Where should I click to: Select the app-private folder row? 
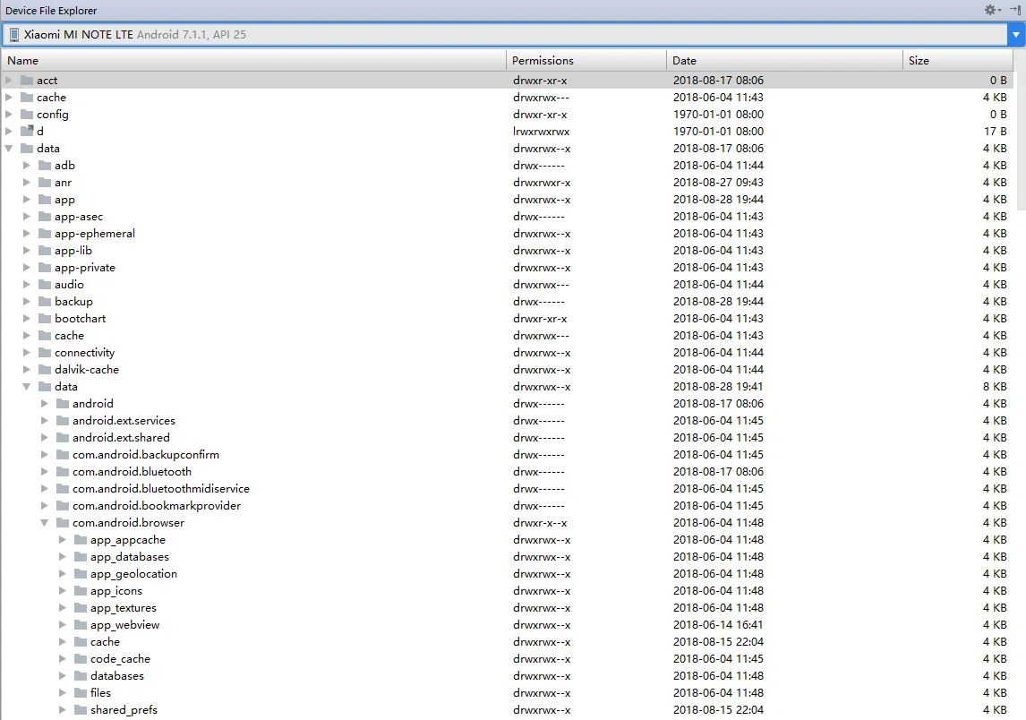tap(507, 267)
